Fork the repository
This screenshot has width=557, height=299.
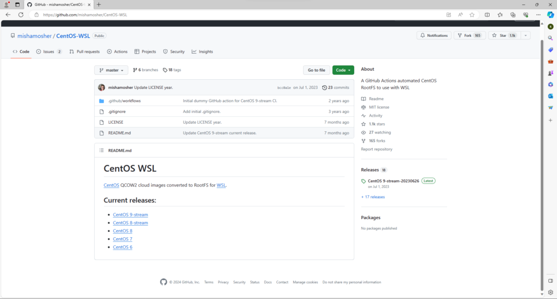point(469,35)
